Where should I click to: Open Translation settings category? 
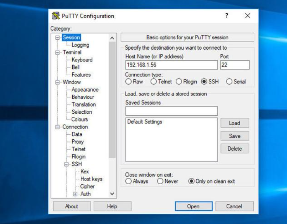pyautogui.click(x=84, y=105)
